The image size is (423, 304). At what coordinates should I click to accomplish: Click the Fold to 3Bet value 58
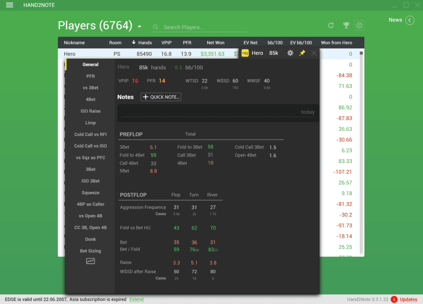coord(210,147)
